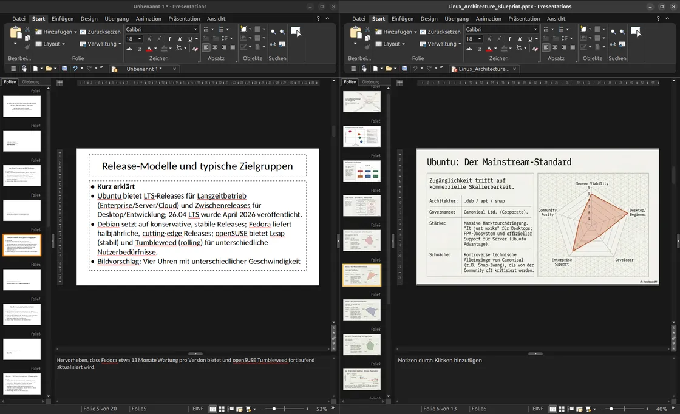Close the Linux_Architecture document tab
The image size is (680, 414).
pyautogui.click(x=515, y=69)
